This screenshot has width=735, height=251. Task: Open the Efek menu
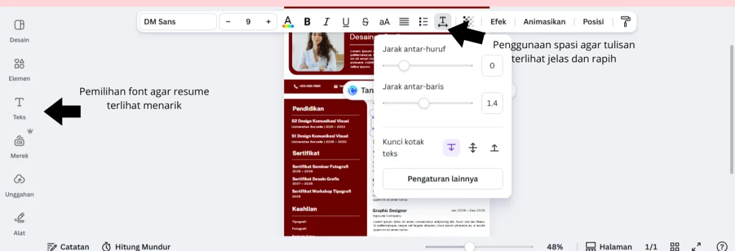(x=498, y=22)
